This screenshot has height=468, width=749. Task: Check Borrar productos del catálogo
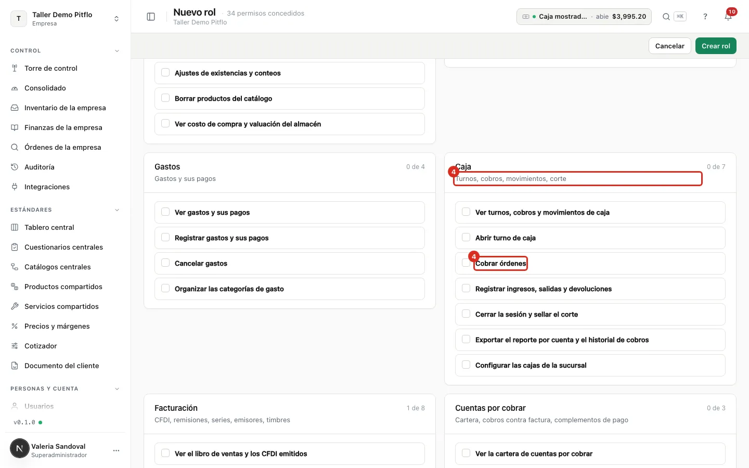tap(165, 98)
